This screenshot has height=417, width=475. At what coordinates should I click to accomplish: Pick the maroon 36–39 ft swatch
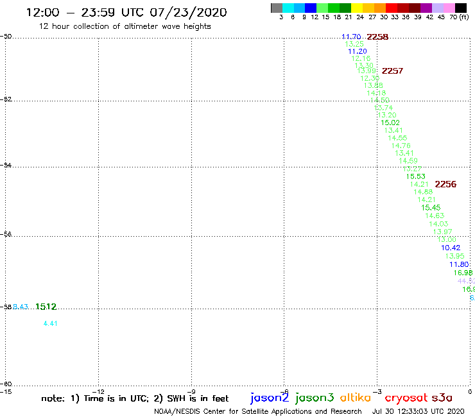415,8
